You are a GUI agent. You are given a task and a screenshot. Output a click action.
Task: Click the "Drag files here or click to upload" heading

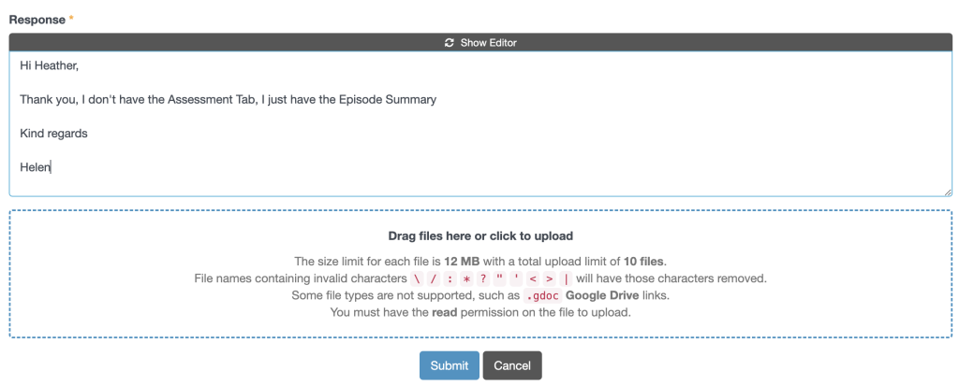pos(480,236)
